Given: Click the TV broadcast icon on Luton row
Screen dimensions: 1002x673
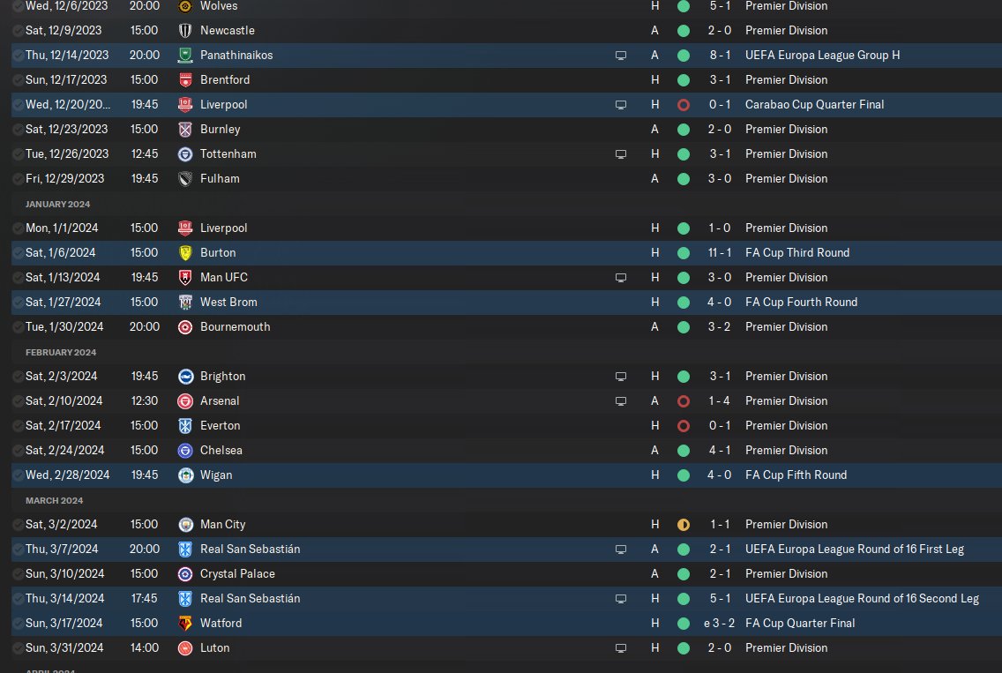Looking at the screenshot, I should pos(620,648).
